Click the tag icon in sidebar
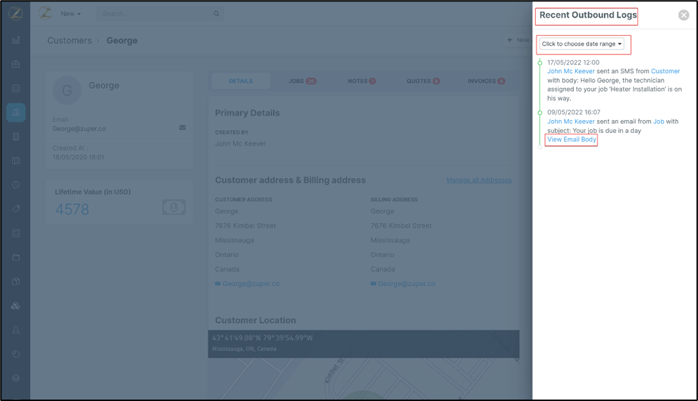698x401 pixels. point(16,209)
